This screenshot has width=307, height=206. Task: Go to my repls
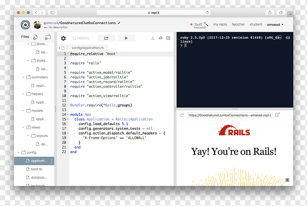point(220,24)
